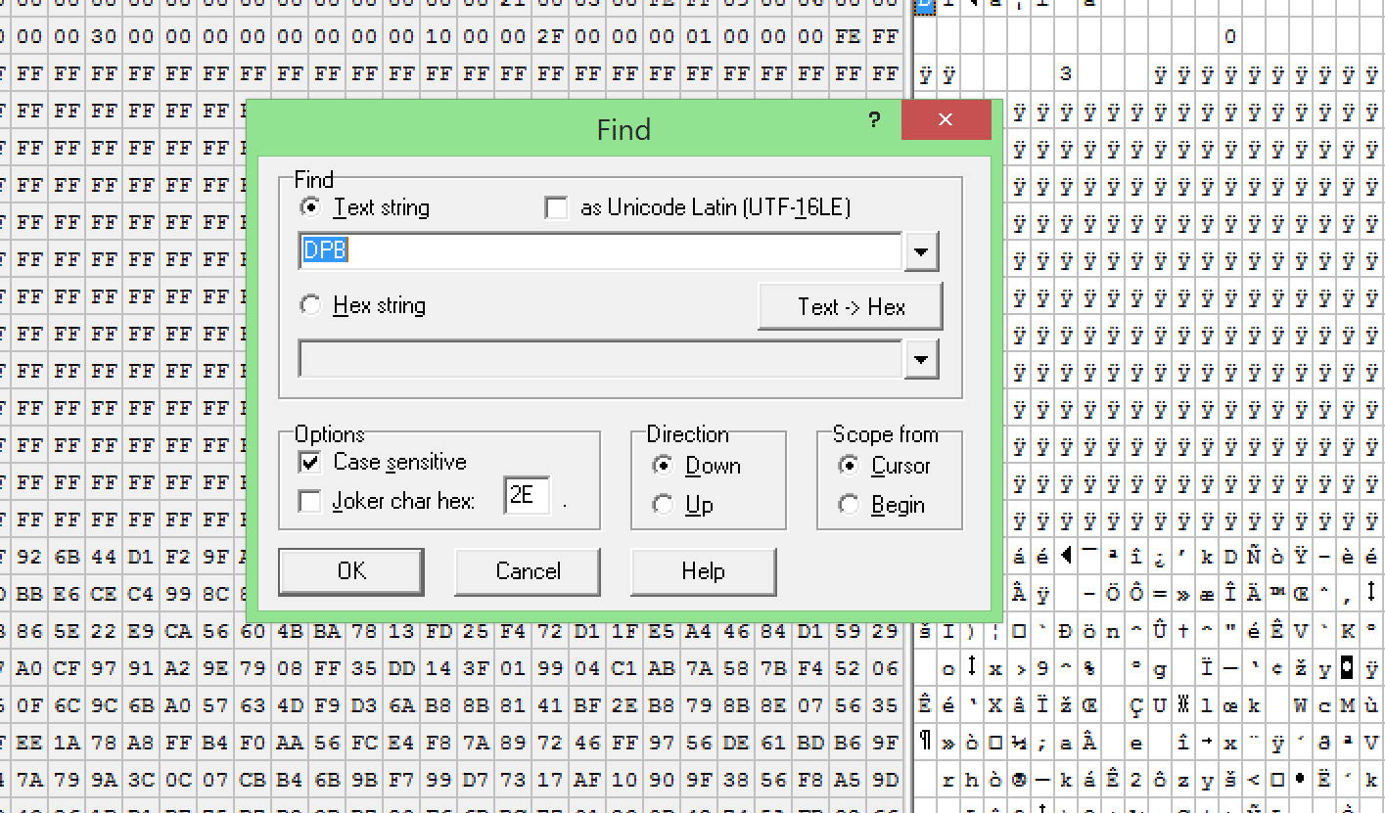This screenshot has width=1385, height=813.
Task: Cancel the Find dialog
Action: (527, 571)
